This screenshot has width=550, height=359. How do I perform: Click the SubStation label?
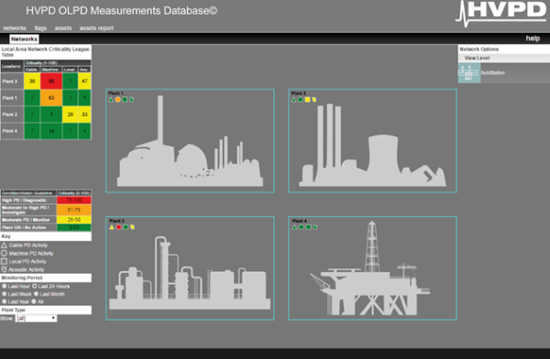coord(493,73)
